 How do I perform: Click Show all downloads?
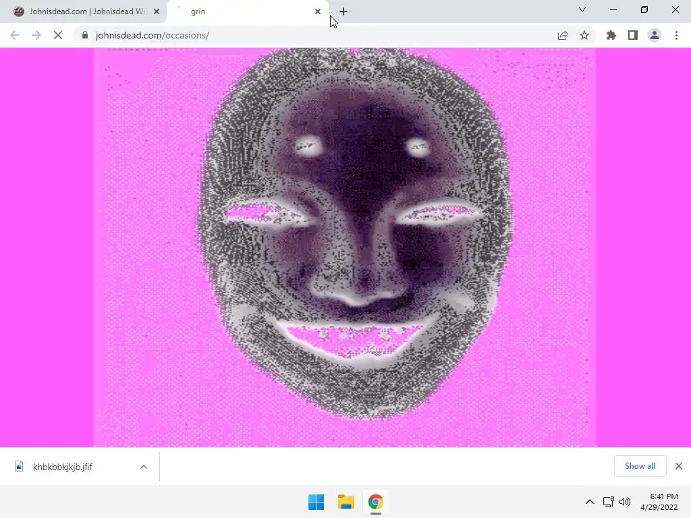[x=640, y=466]
